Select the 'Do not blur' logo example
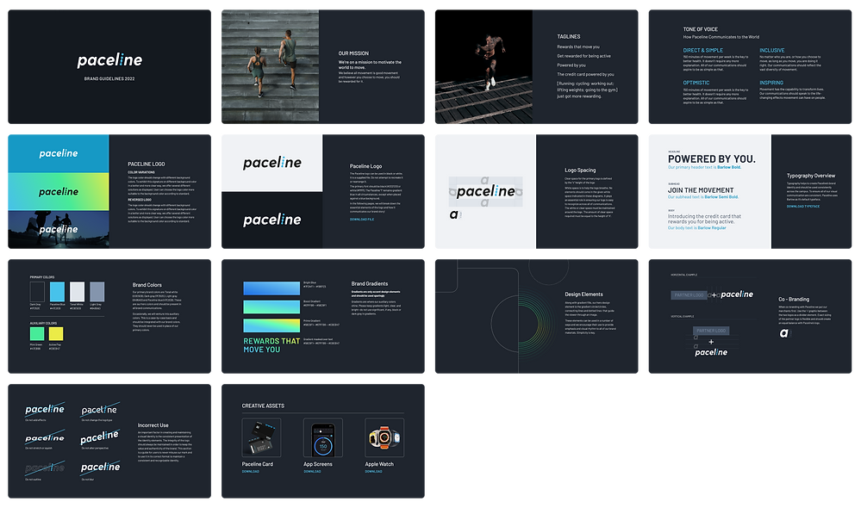Image resolution: width=861 pixels, height=508 pixels. pos(101,468)
